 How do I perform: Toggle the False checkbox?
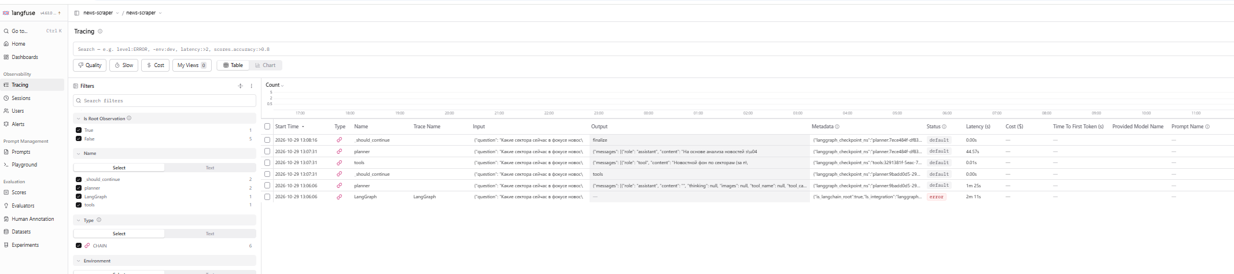click(x=79, y=139)
